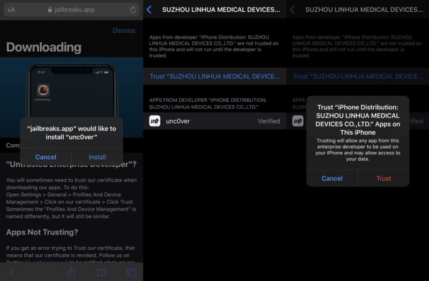Confirm with the red Trust button

pos(383,178)
